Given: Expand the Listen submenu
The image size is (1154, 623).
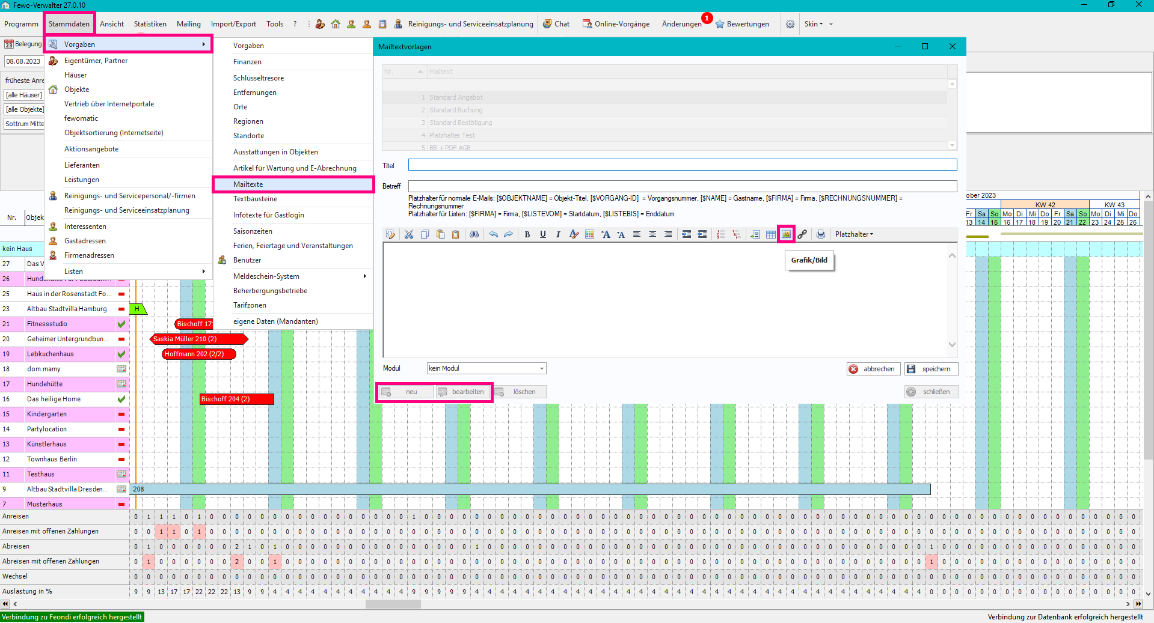Looking at the screenshot, I should 129,272.
